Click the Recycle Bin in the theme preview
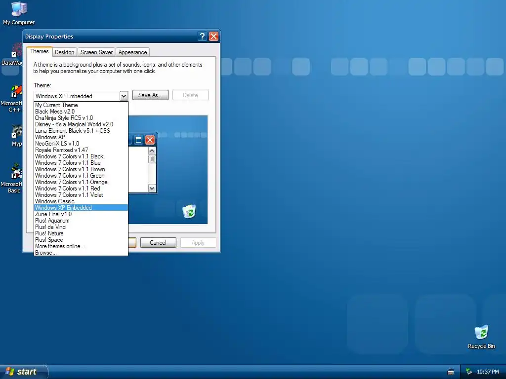The height and width of the screenshot is (379, 506). [x=189, y=211]
